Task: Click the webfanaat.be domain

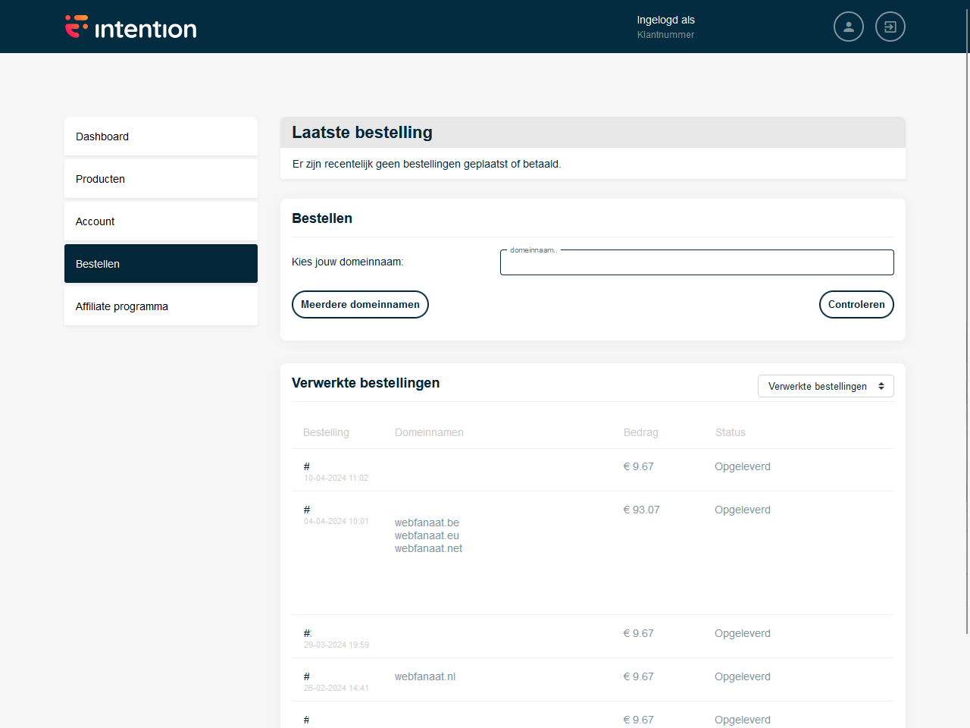Action: click(x=427, y=522)
